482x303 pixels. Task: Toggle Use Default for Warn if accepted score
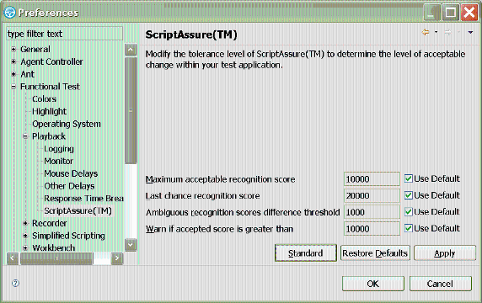tap(409, 228)
